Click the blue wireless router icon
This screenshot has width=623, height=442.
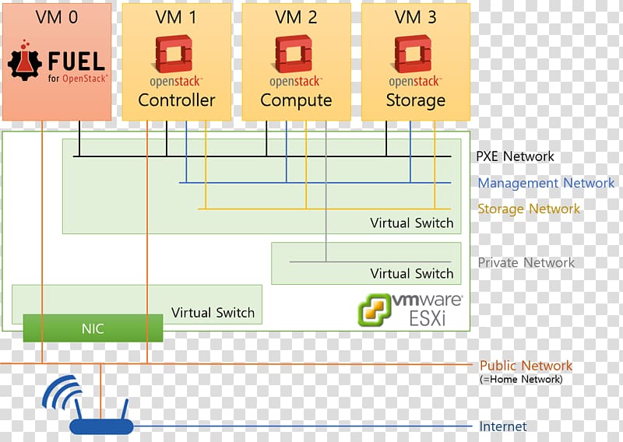pyautogui.click(x=88, y=405)
